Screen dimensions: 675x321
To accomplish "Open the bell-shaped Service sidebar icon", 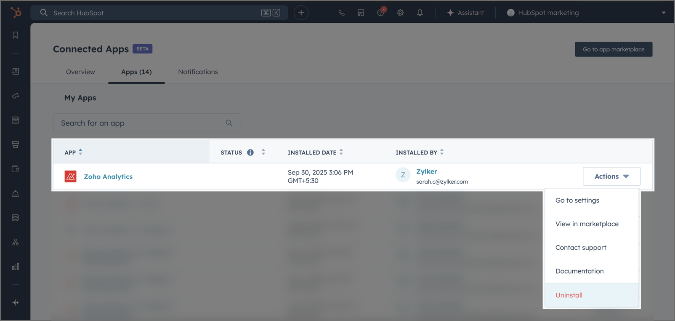I will 16,193.
